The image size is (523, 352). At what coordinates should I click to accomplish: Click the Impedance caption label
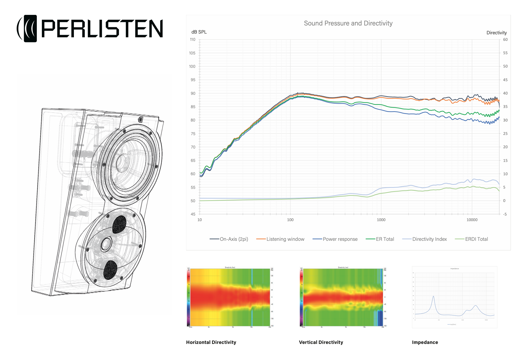point(425,342)
